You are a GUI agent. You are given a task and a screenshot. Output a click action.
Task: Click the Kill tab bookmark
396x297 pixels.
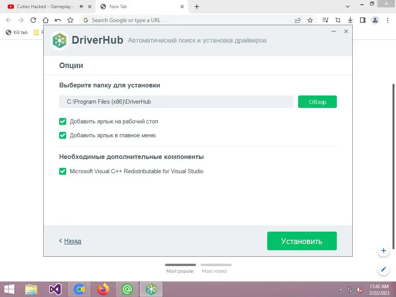coord(17,32)
